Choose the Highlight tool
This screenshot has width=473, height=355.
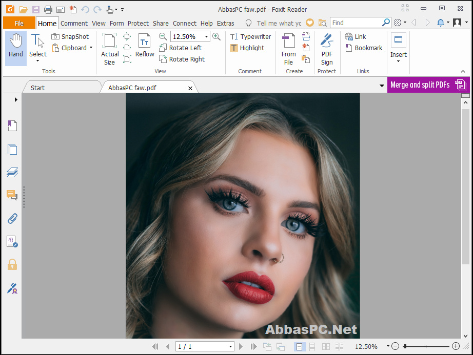click(247, 48)
